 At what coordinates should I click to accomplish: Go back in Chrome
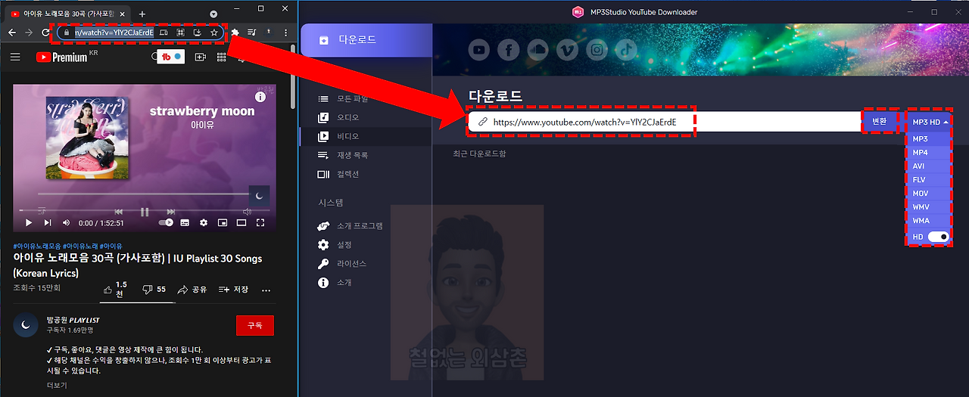point(12,33)
